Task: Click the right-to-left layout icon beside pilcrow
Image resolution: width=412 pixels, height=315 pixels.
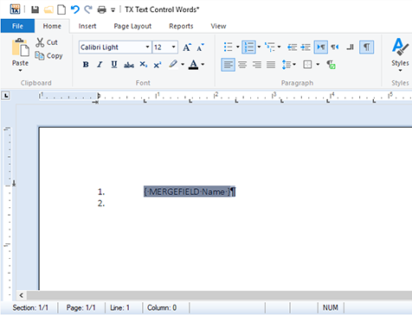Action: 350,47
